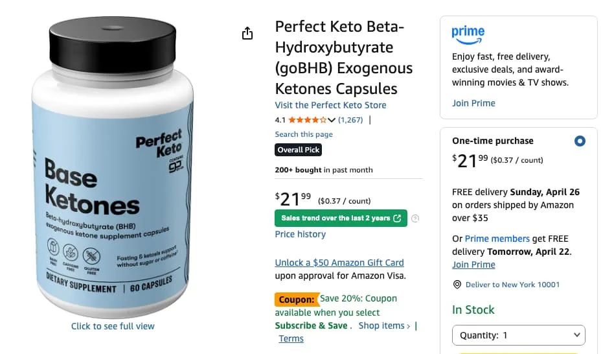Open the Quantity dropdown
This screenshot has width=603, height=354.
click(x=518, y=335)
